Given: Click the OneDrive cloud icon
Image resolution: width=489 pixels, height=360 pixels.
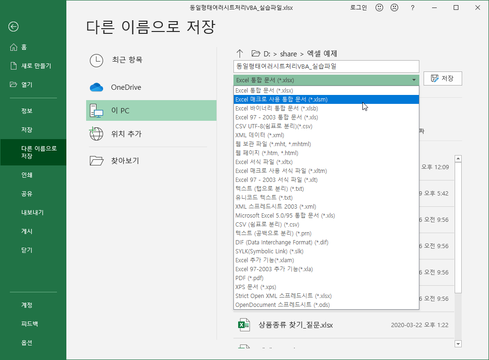Looking at the screenshot, I should pyautogui.click(x=96, y=87).
